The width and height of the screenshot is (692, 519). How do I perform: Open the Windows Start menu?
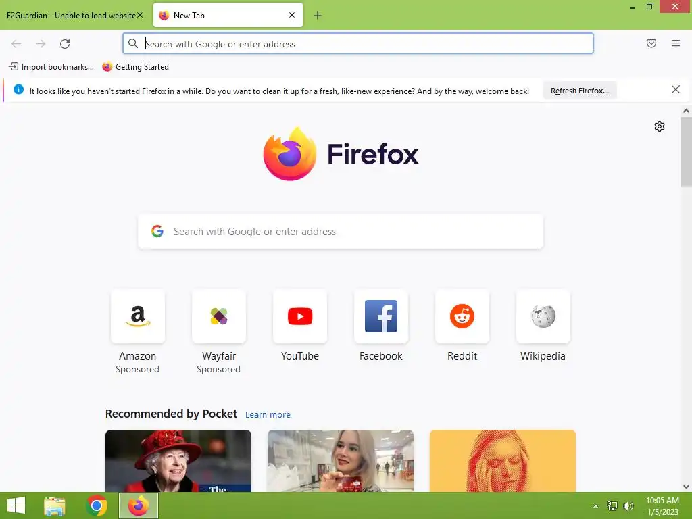tap(16, 505)
